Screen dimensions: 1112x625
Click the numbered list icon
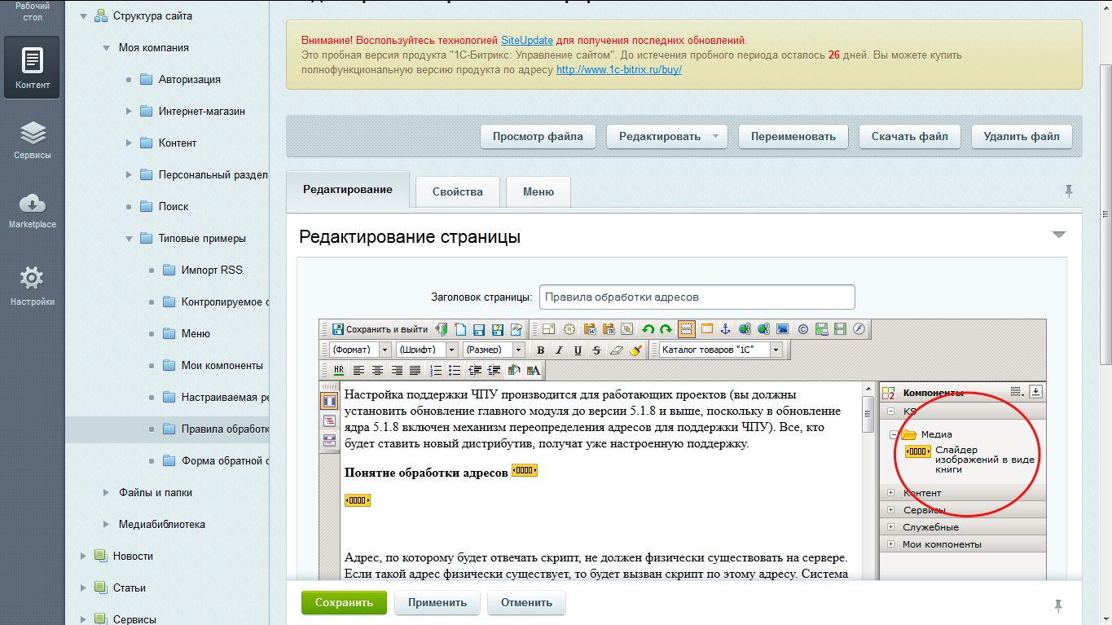[436, 370]
